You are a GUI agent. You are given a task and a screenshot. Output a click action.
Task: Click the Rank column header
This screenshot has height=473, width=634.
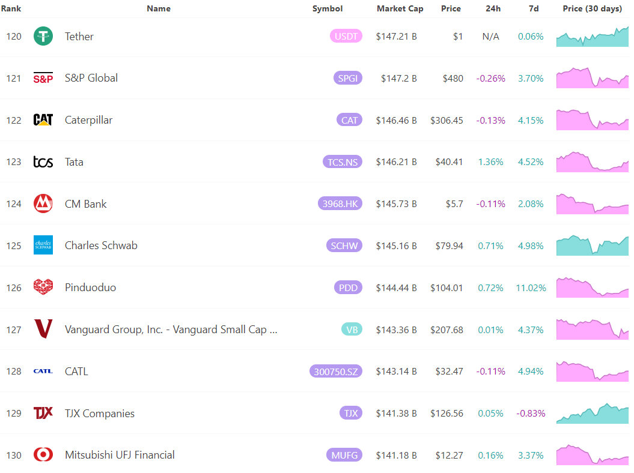pos(11,8)
